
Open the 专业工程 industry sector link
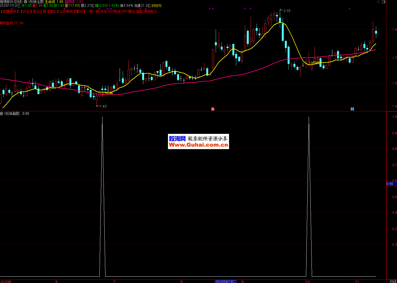(x=39, y=12)
